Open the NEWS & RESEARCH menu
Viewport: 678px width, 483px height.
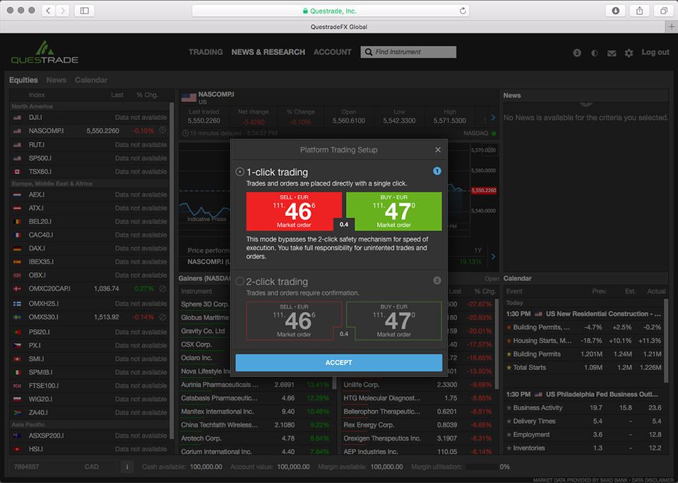pos(268,52)
